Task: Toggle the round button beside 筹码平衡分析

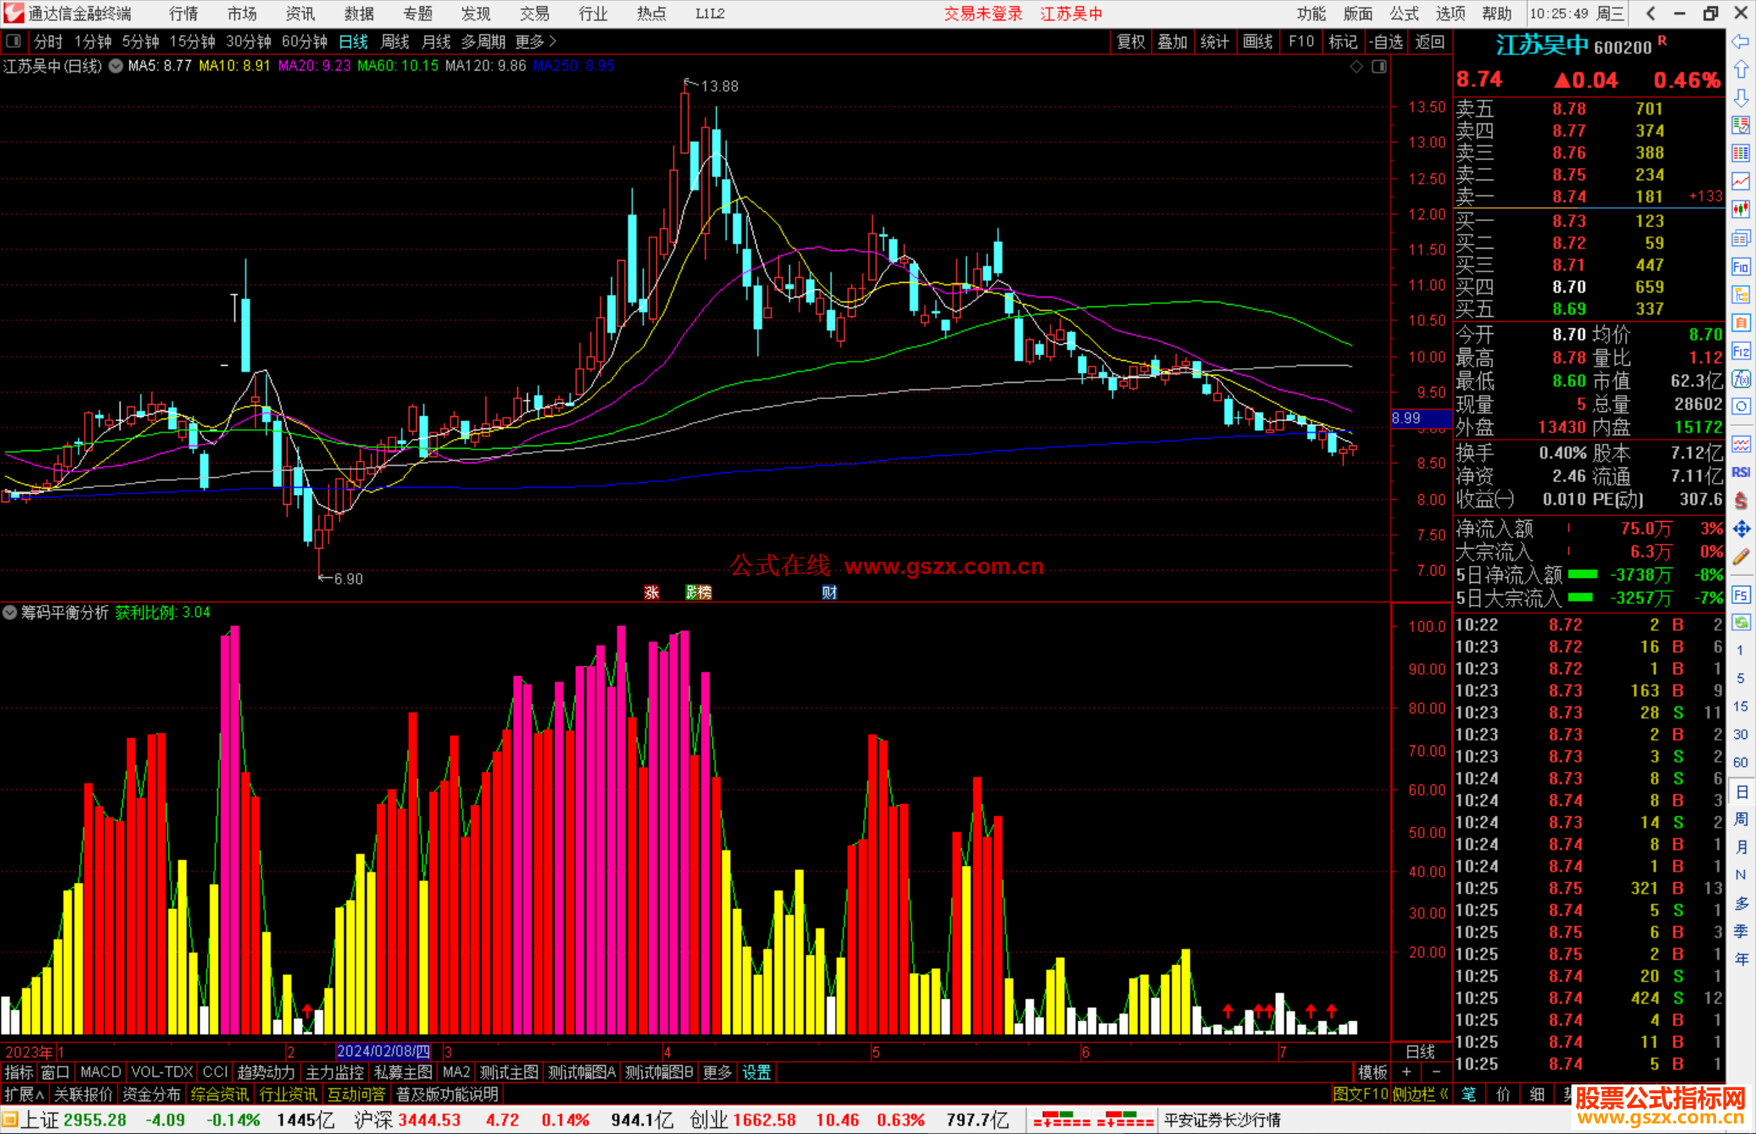Action: [x=10, y=612]
